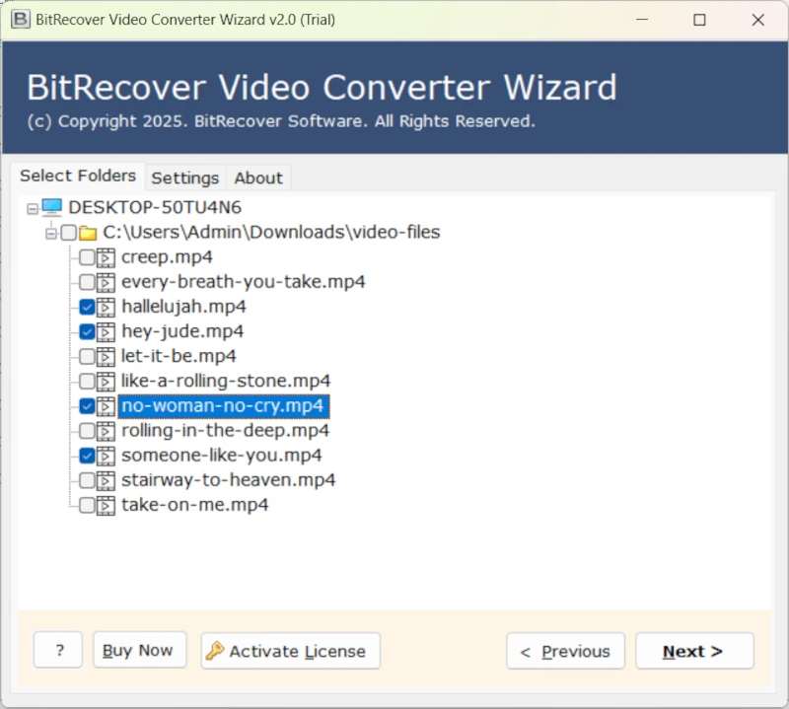
Task: Click the question mark help button
Action: pos(58,650)
